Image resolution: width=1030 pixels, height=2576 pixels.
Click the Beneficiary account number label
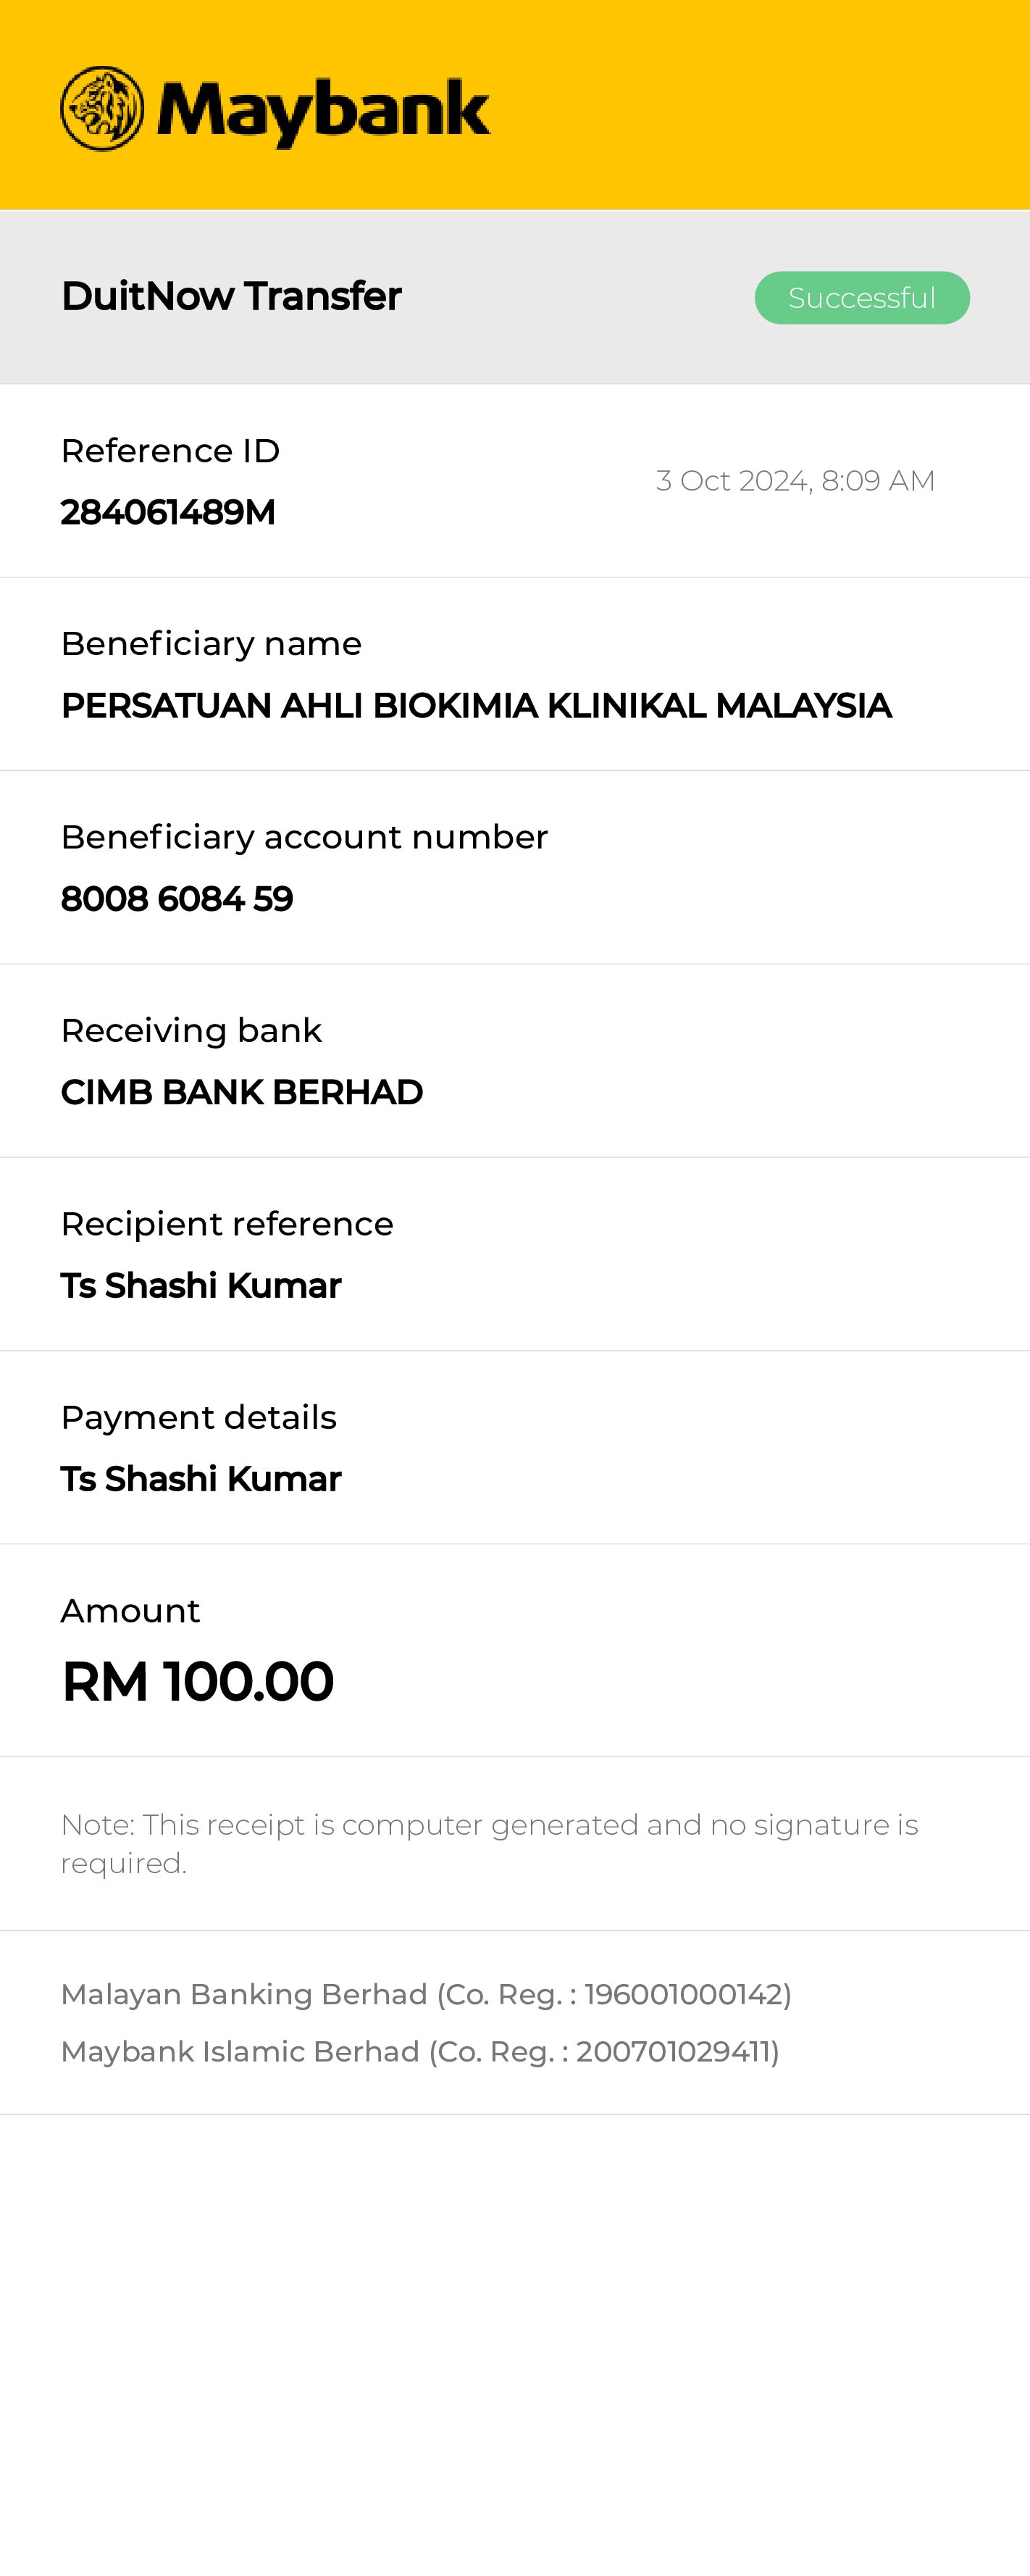pos(304,837)
